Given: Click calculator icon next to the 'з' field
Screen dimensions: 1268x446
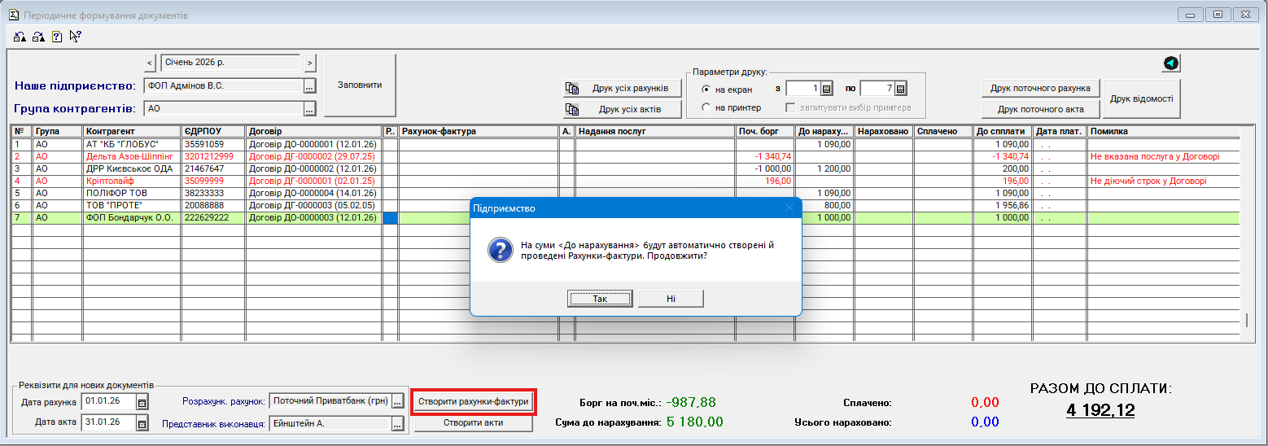Looking at the screenshot, I should [826, 89].
